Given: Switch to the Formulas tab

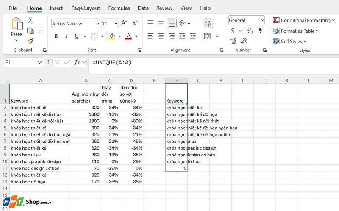Looking at the screenshot, I should pos(119,8).
